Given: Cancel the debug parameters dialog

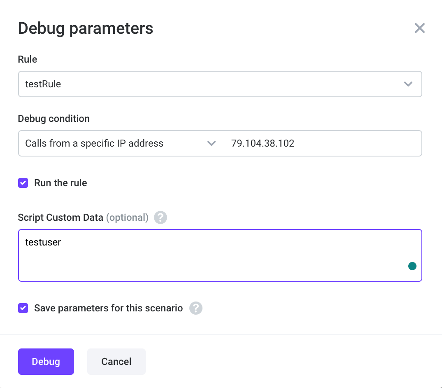Looking at the screenshot, I should [x=116, y=362].
